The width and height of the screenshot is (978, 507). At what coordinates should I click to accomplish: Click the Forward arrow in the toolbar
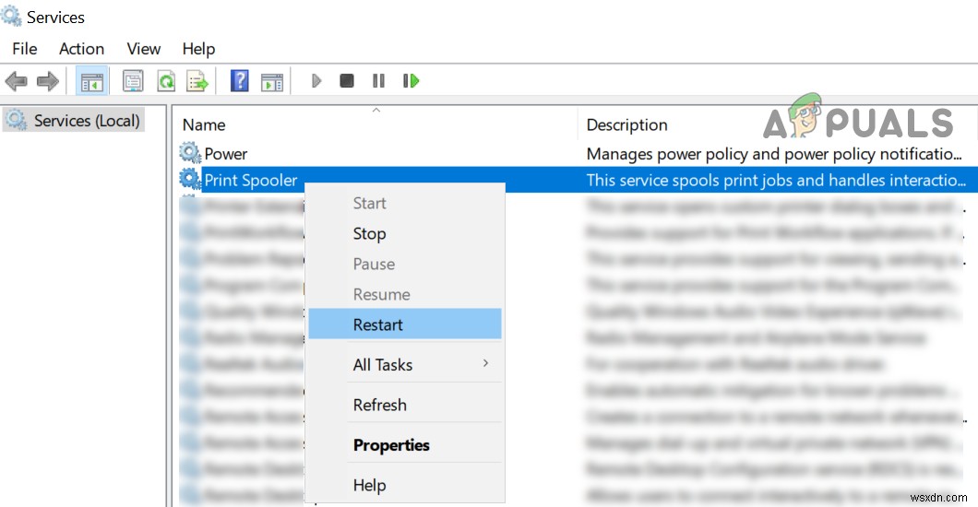pos(47,81)
